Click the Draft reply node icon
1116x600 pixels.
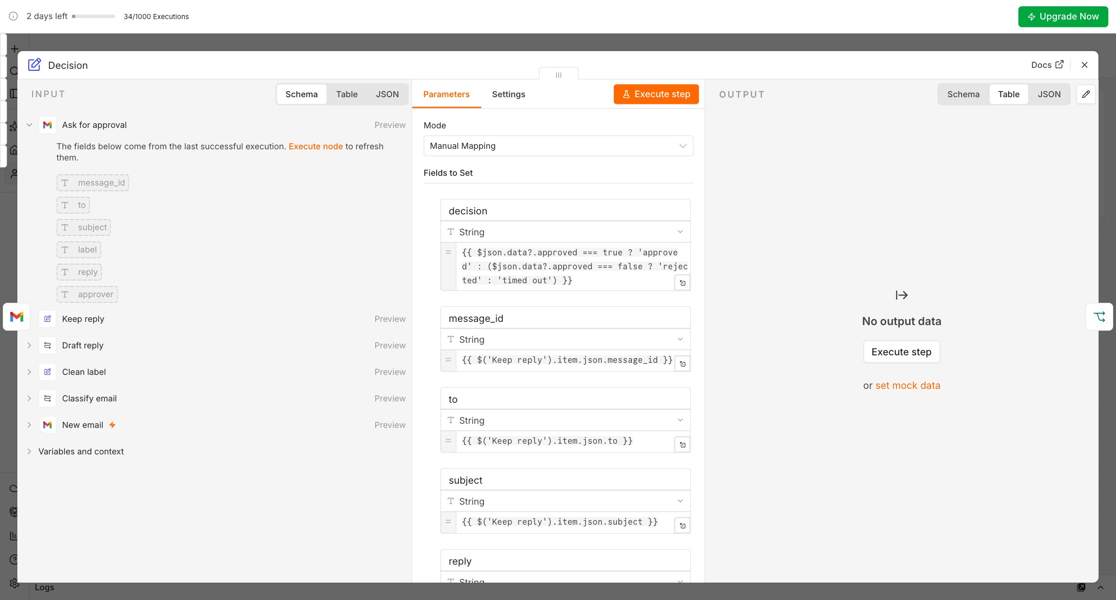click(x=47, y=345)
